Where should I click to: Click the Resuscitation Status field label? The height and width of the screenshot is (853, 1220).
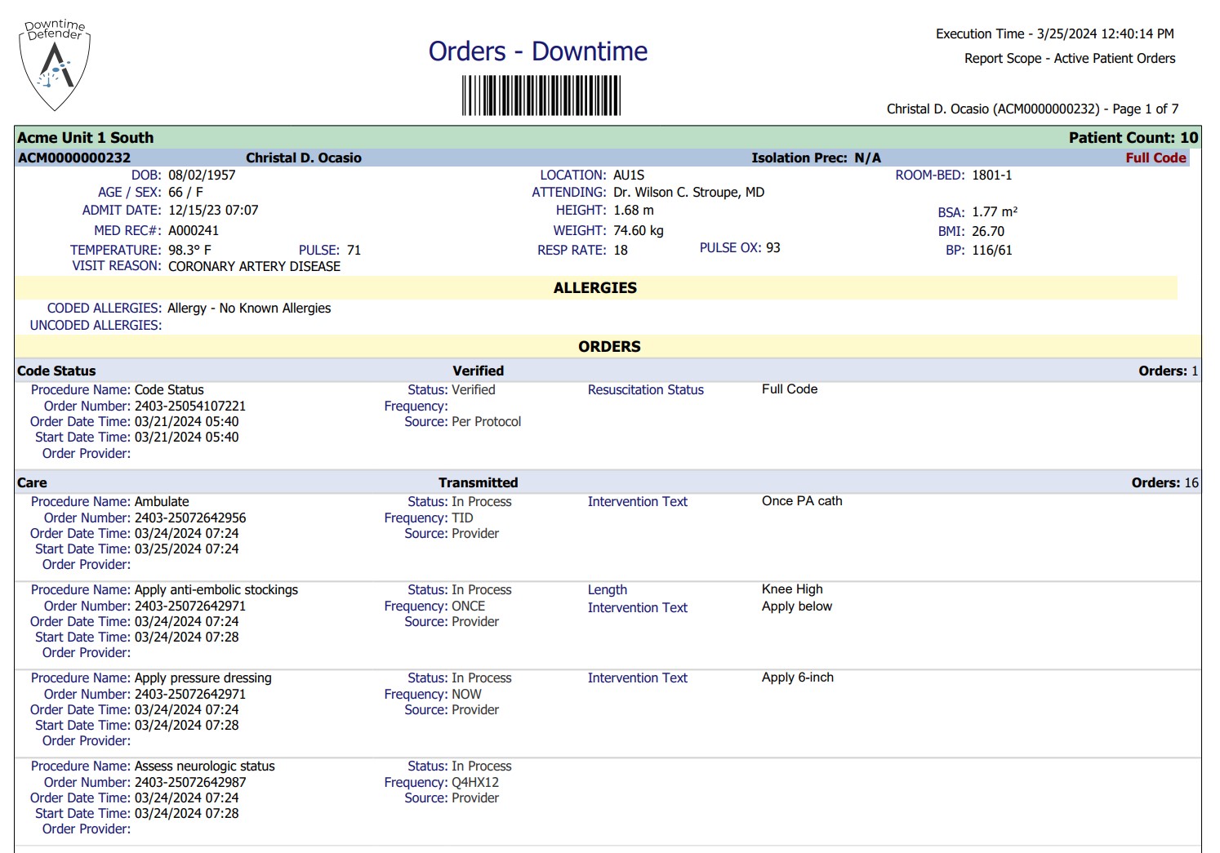(x=645, y=390)
